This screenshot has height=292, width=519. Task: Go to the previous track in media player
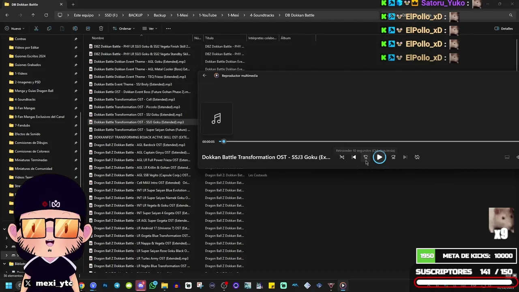coord(354,157)
